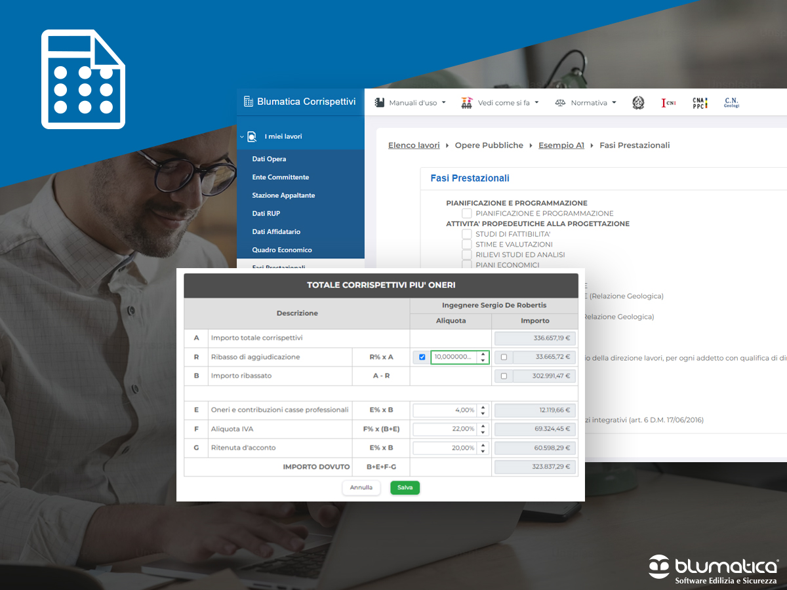Click the 33.665,72 € importo value

544,357
